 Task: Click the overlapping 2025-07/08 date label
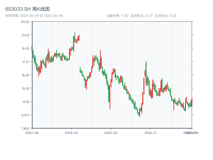point(190,133)
